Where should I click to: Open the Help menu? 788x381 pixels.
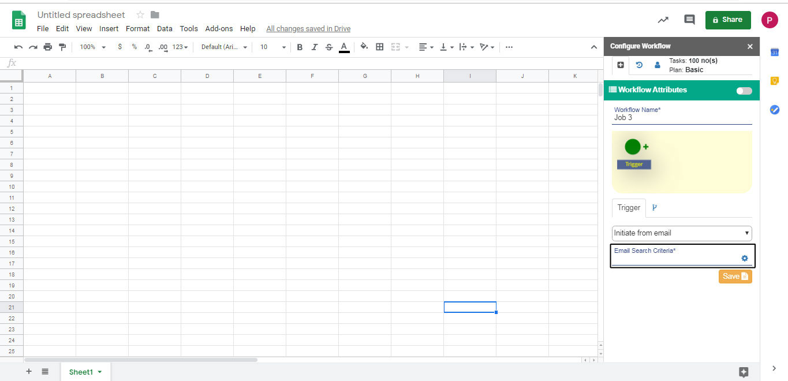(x=248, y=28)
